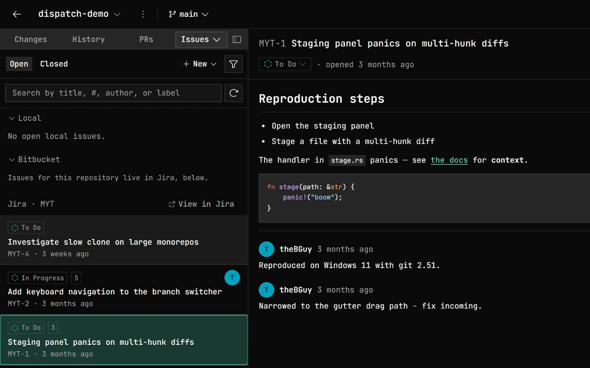Click 'MYT-2 · 3 months ago' metadata
This screenshot has width=590, height=368.
click(51, 304)
